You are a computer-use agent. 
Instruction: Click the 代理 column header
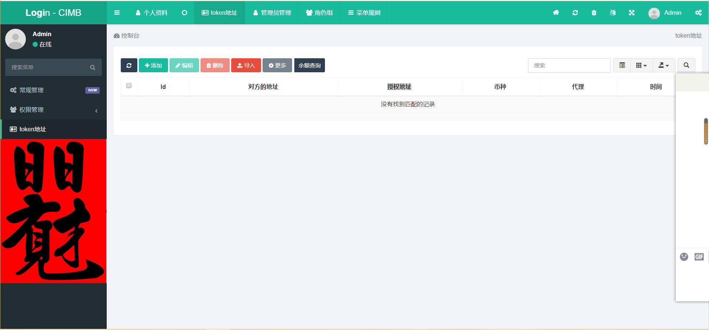pos(578,87)
